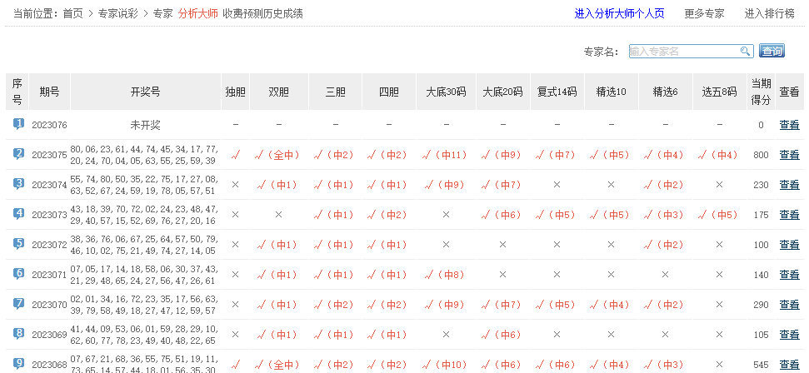This screenshot has width=809, height=373.
Task: Type in the 输入专家名 field
Action: 683,52
